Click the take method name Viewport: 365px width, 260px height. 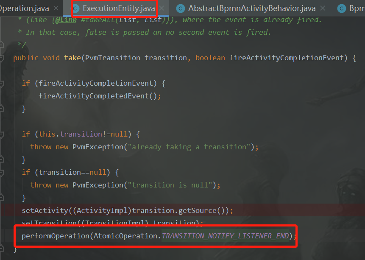pos(72,58)
